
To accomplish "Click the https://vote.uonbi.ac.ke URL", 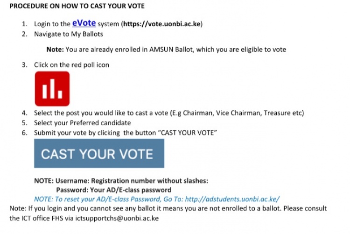I will coord(162,24).
